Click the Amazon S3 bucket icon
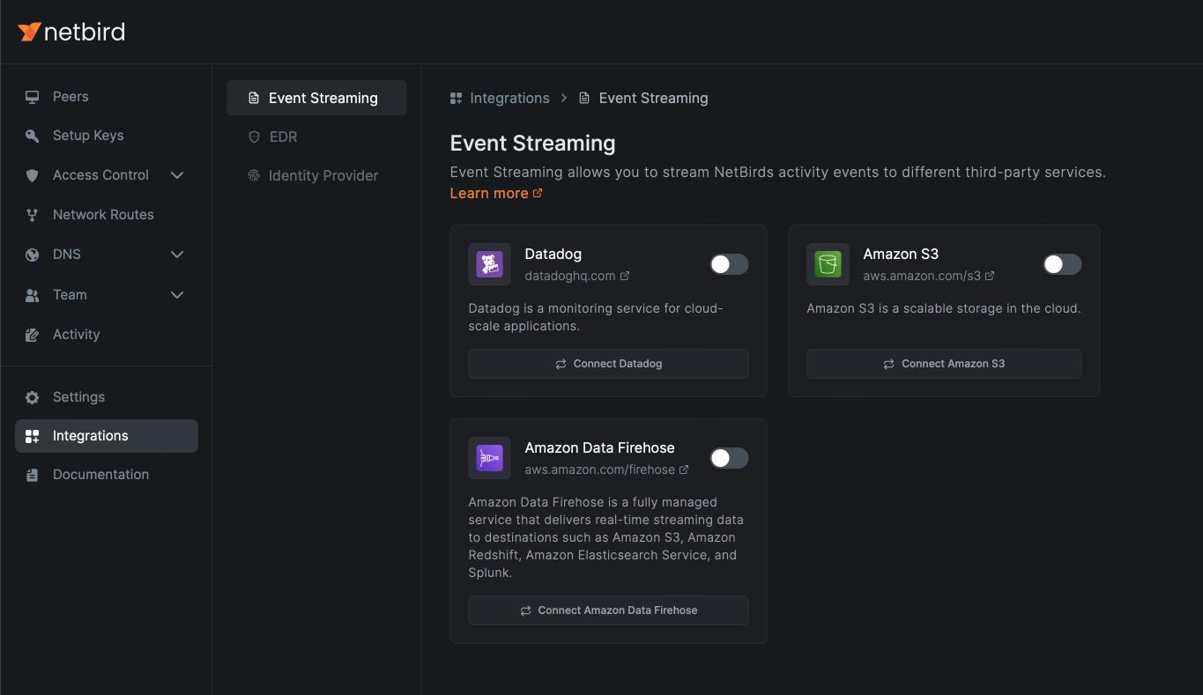The image size is (1203, 695). pos(828,264)
